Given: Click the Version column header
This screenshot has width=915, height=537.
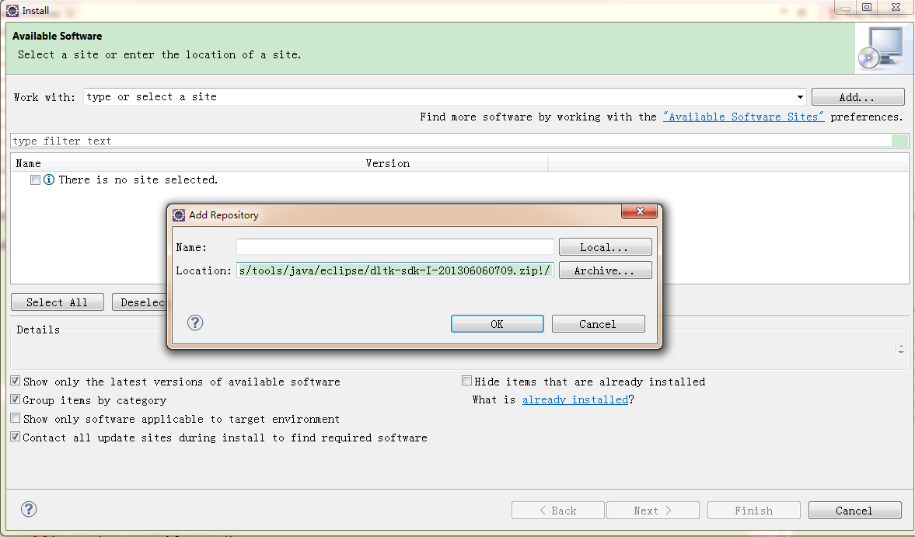Looking at the screenshot, I should (x=455, y=163).
